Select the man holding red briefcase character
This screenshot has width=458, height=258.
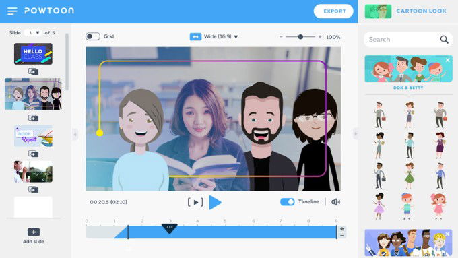point(379,115)
